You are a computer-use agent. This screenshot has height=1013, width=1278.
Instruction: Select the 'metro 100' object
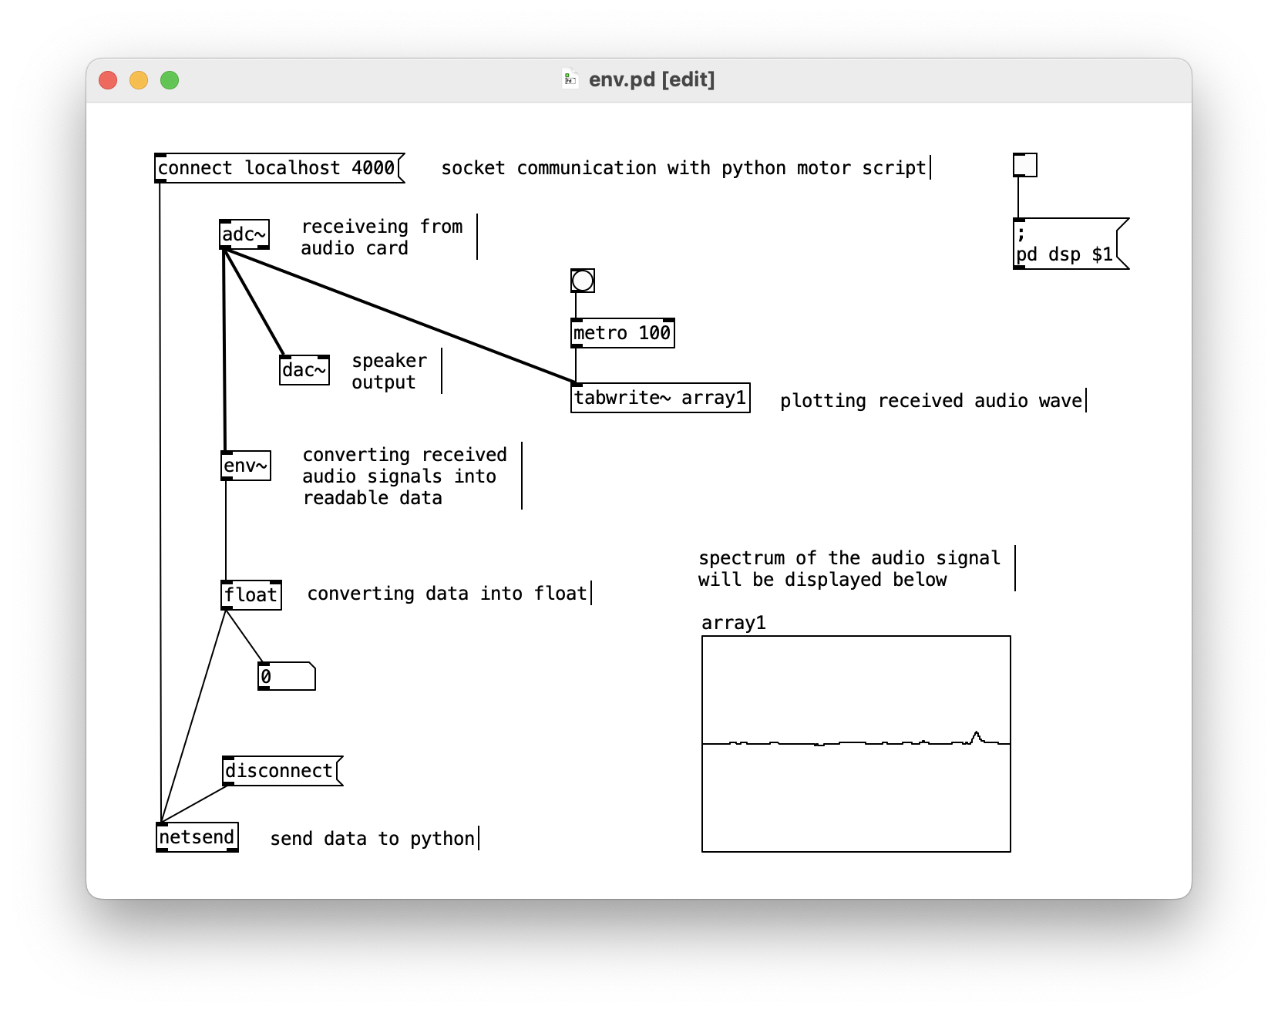(623, 333)
